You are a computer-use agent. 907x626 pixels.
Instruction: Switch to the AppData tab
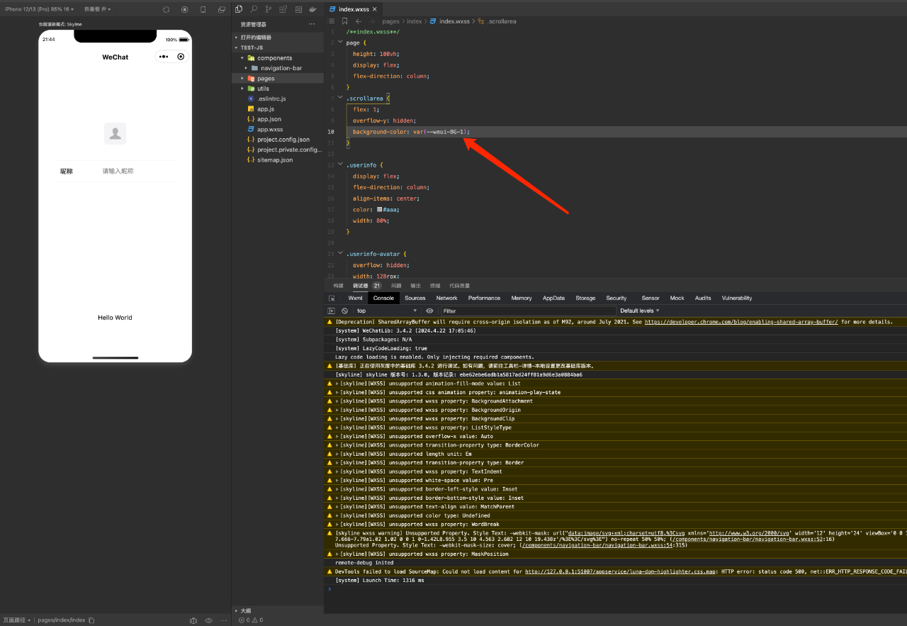tap(554, 298)
